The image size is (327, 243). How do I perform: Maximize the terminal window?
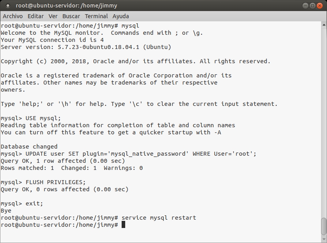click(x=312, y=6)
